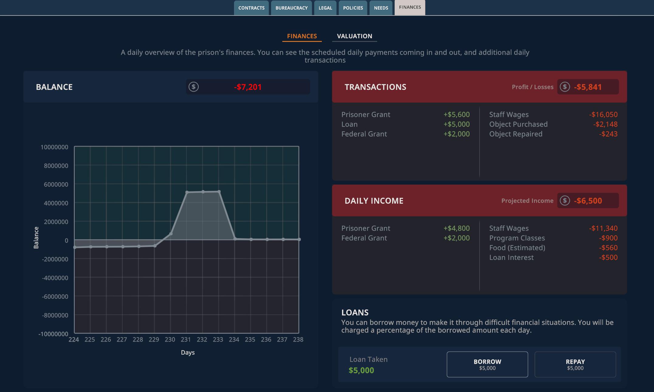
Task: Repay $5,000 of the loan
Action: [x=575, y=364]
